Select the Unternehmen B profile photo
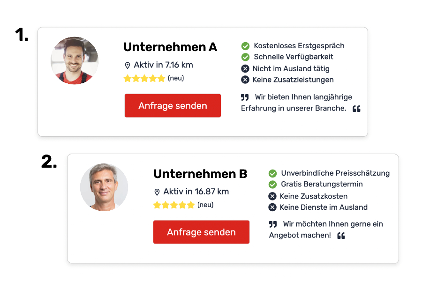422x281 pixels. click(104, 187)
